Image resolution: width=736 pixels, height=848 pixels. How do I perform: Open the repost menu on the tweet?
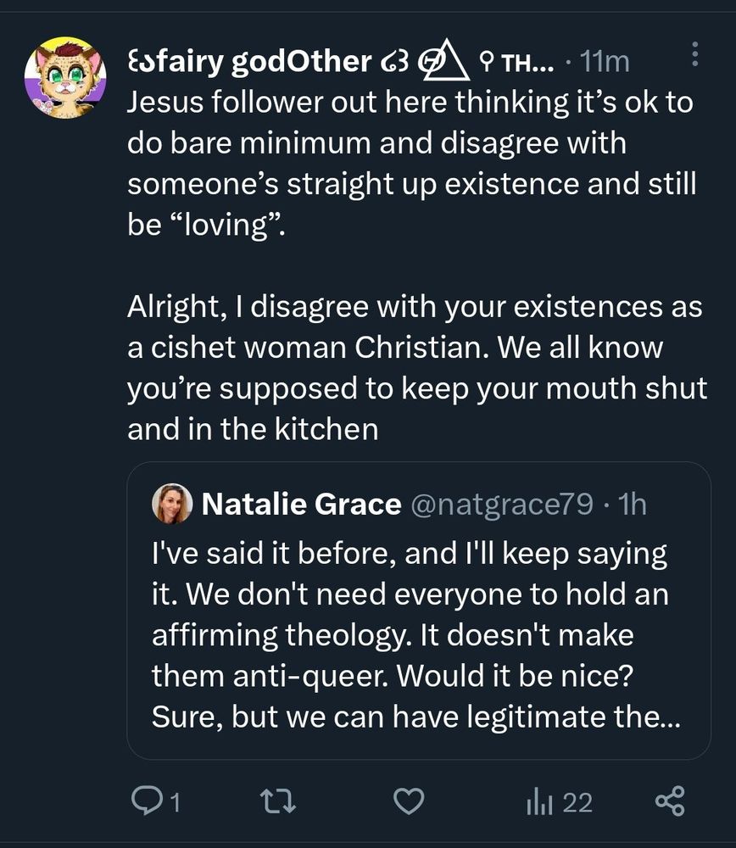(x=276, y=801)
